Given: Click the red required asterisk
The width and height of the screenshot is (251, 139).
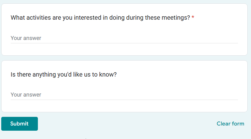Looking at the screenshot, I should point(193,18).
